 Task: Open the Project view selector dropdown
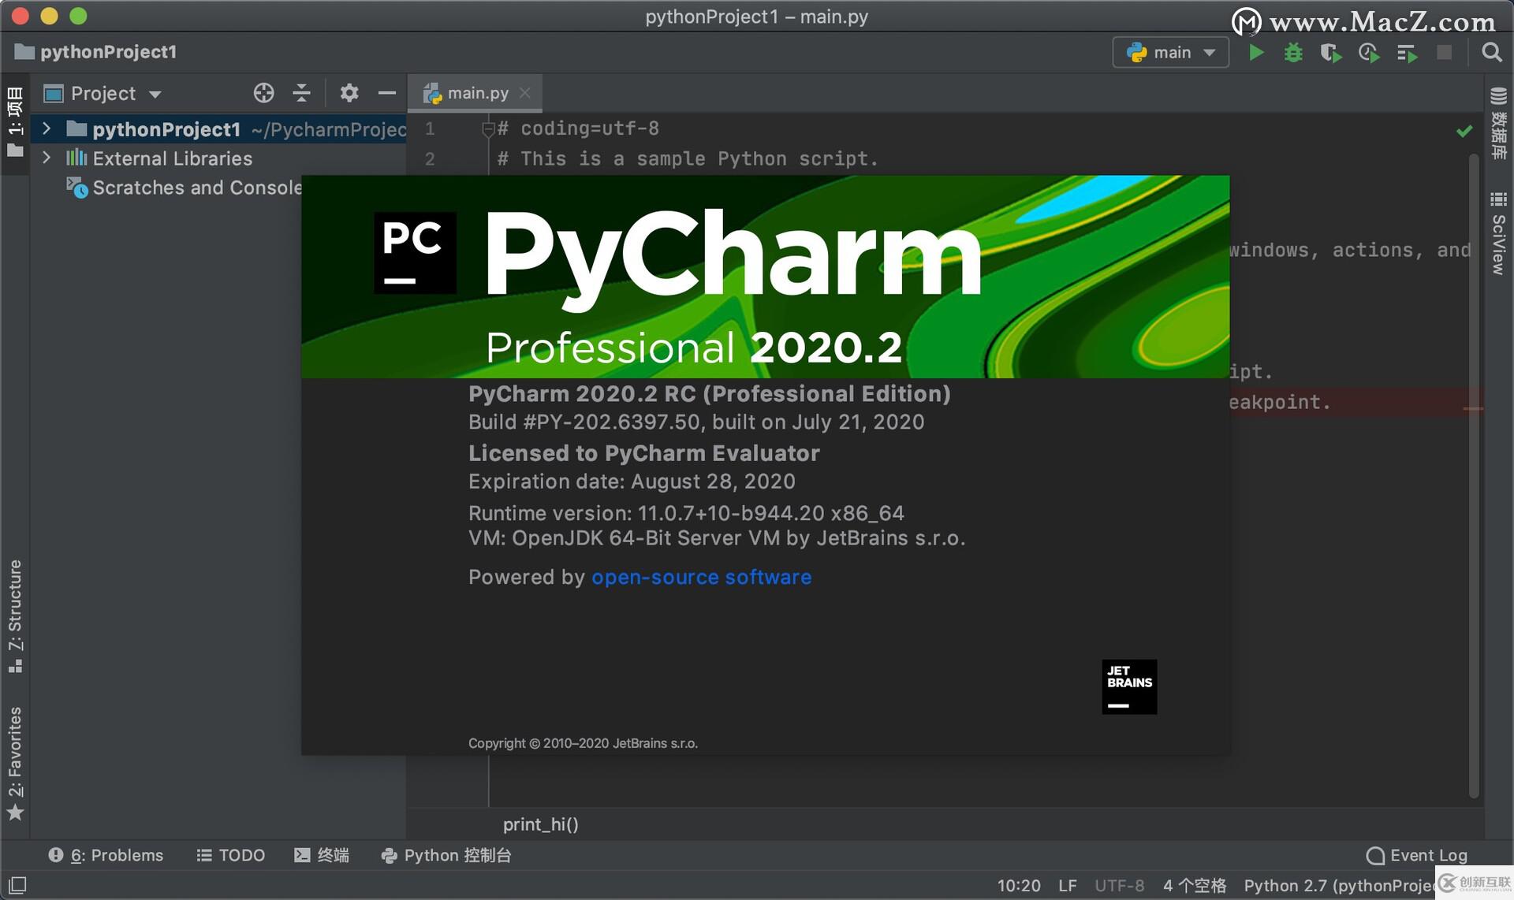103,93
